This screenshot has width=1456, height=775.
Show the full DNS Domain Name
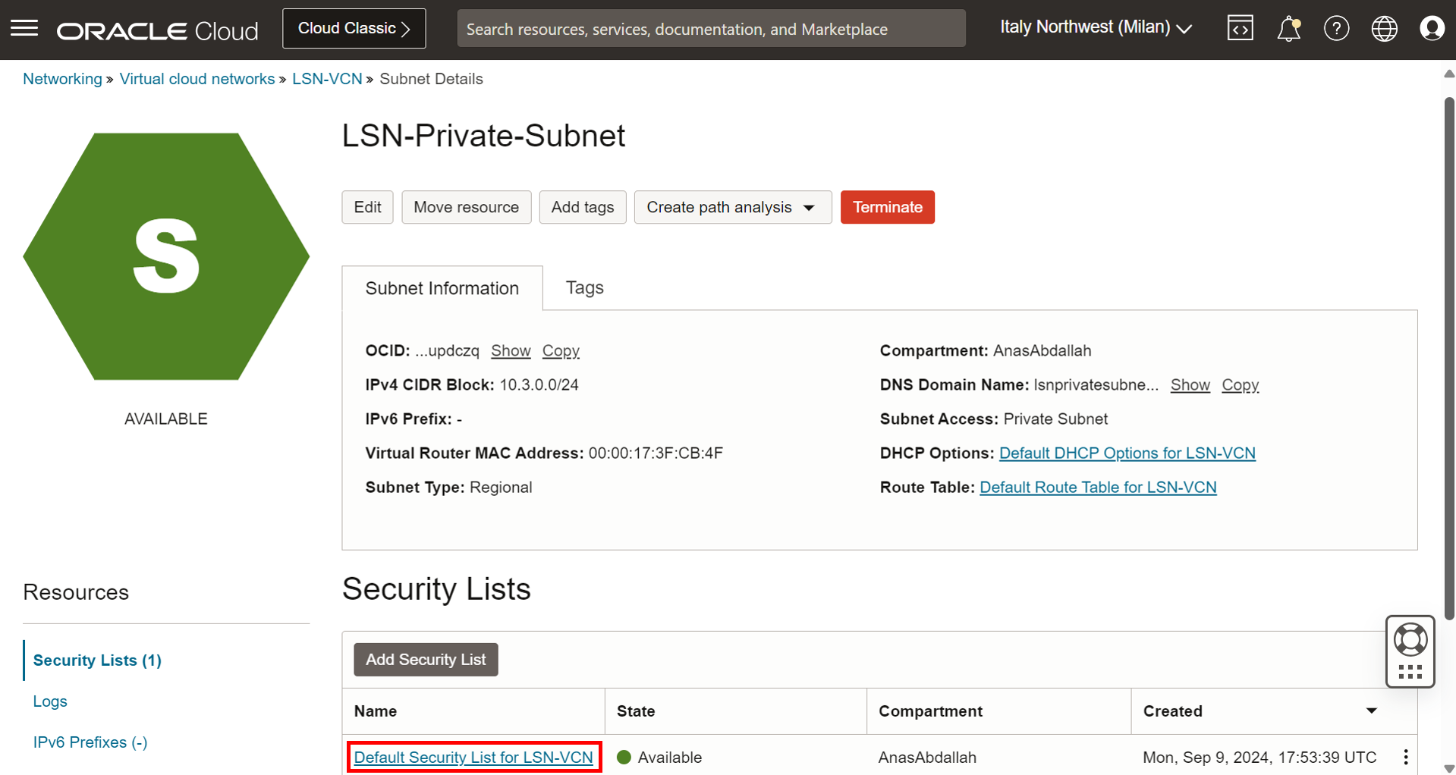click(1190, 384)
